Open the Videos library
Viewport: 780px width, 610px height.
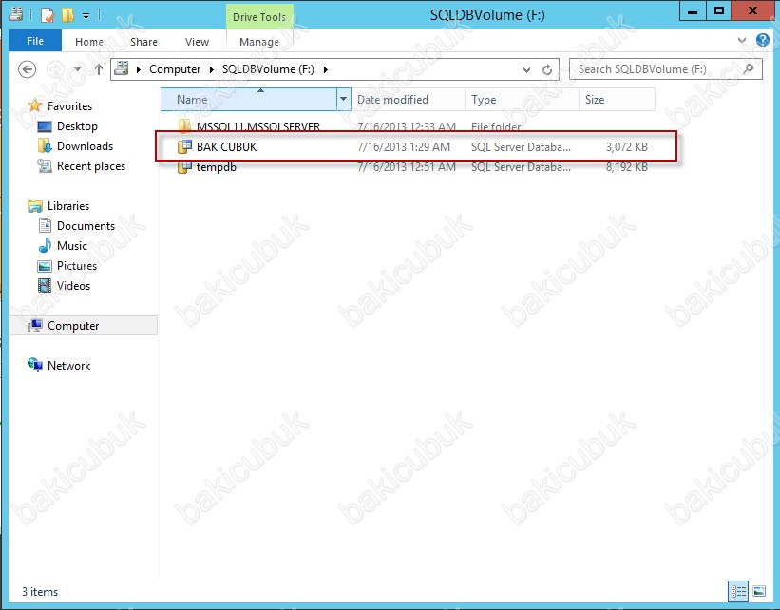point(73,286)
